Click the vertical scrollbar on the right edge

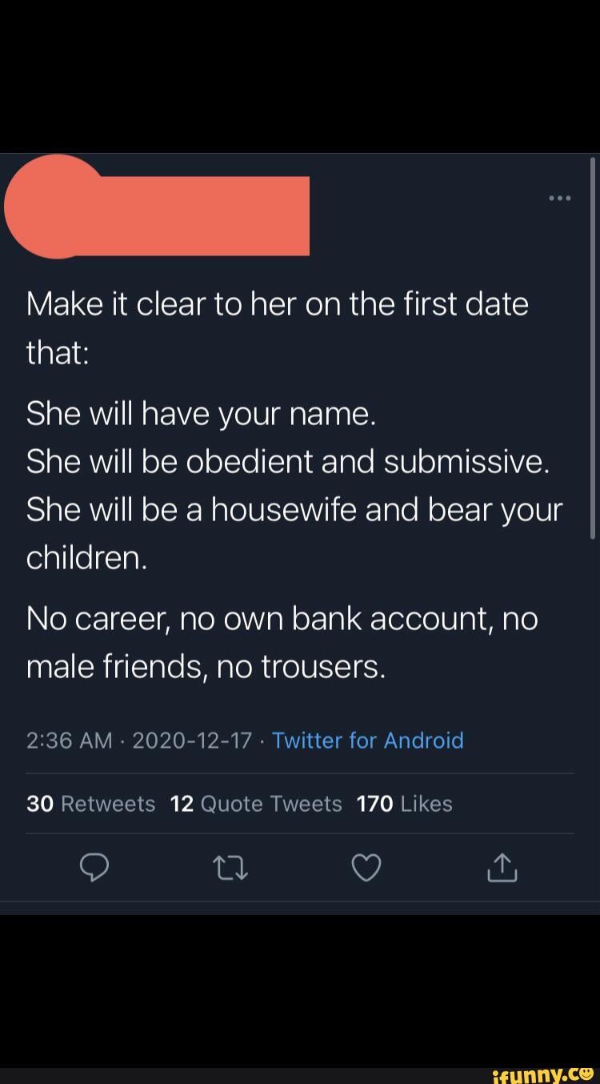(x=593, y=348)
